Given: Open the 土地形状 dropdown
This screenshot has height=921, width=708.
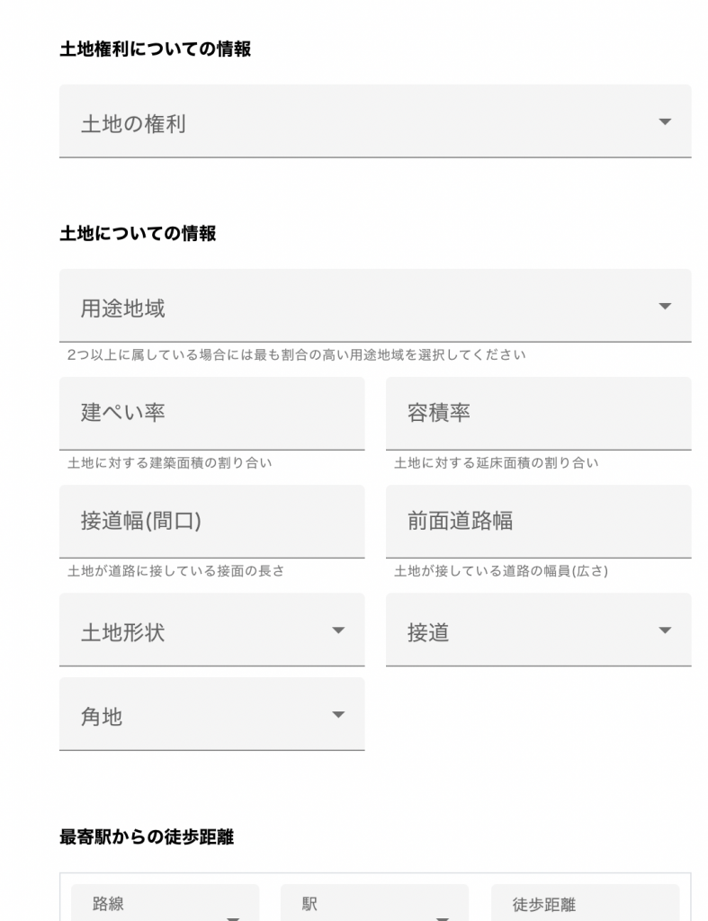Looking at the screenshot, I should click(x=211, y=630).
